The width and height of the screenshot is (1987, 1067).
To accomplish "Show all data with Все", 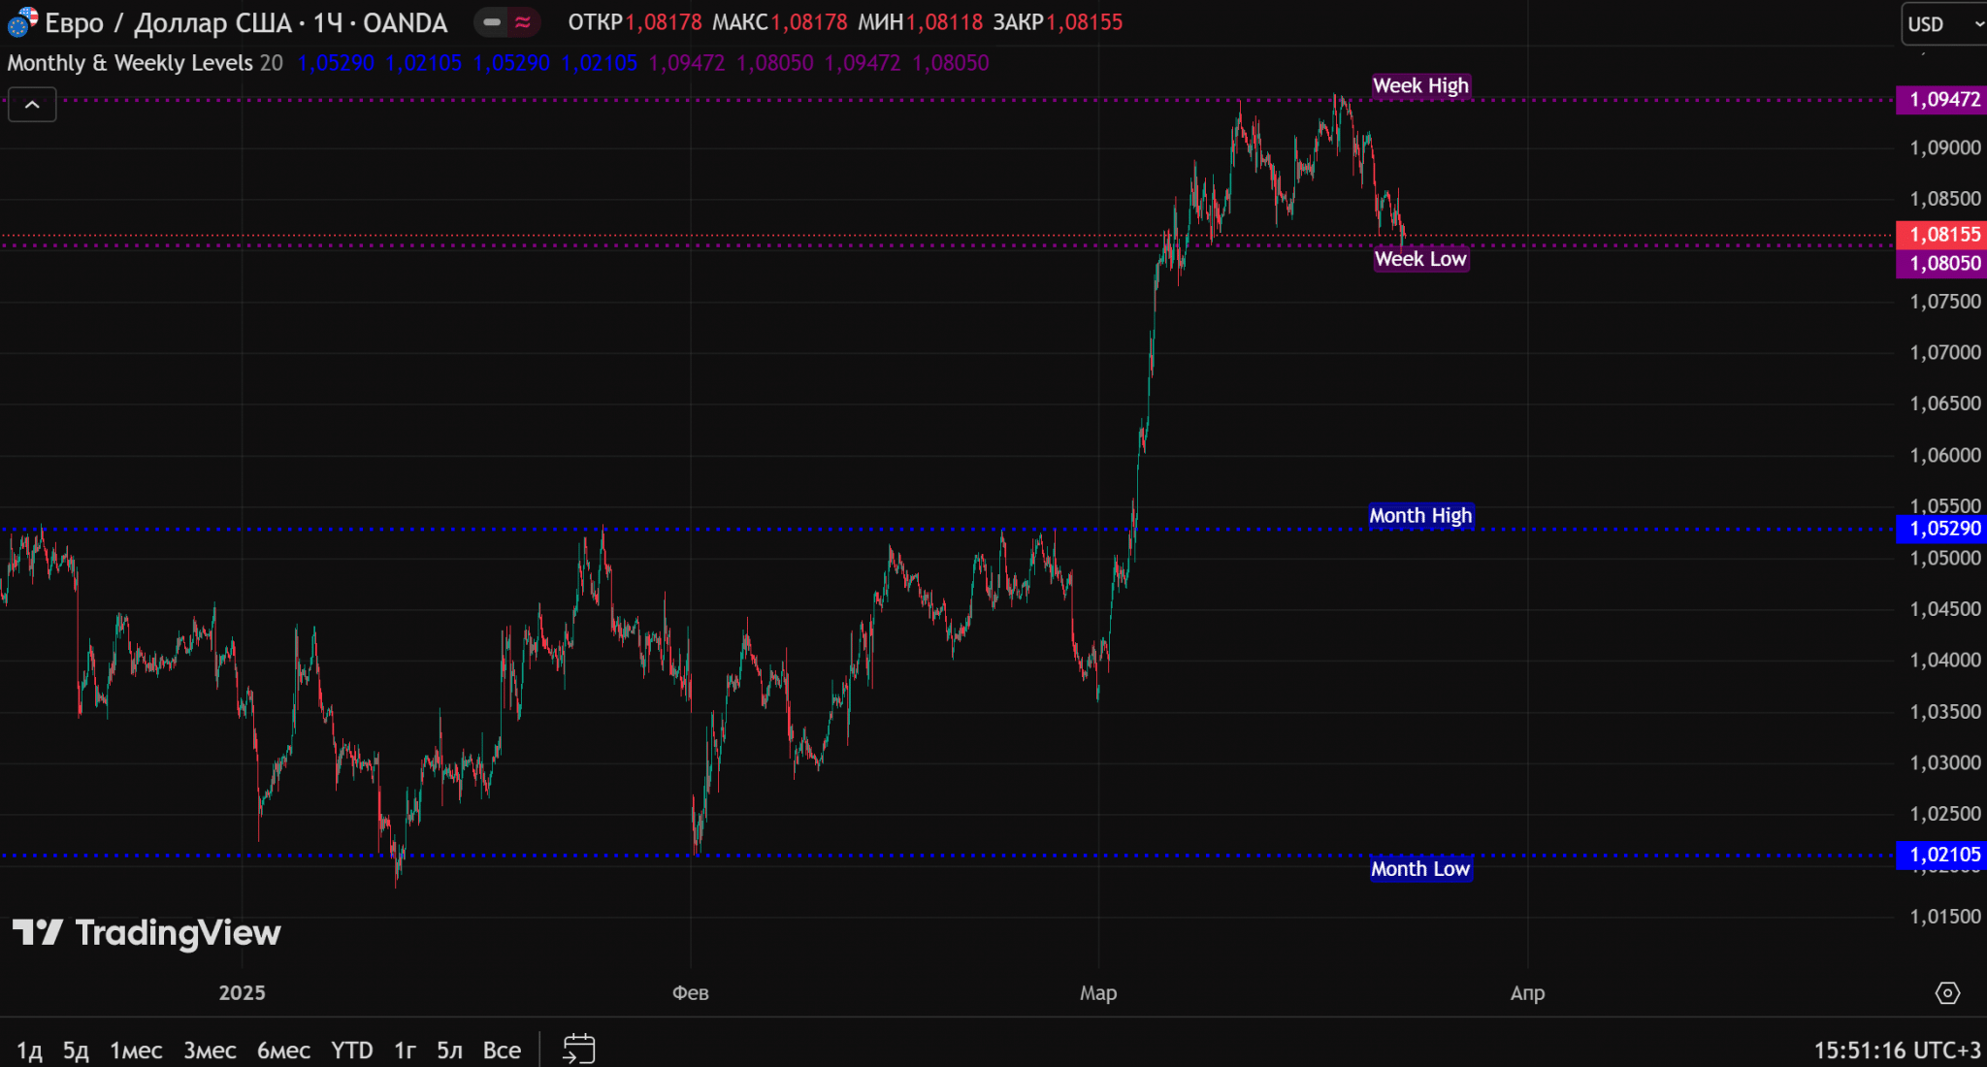I will pos(502,1050).
